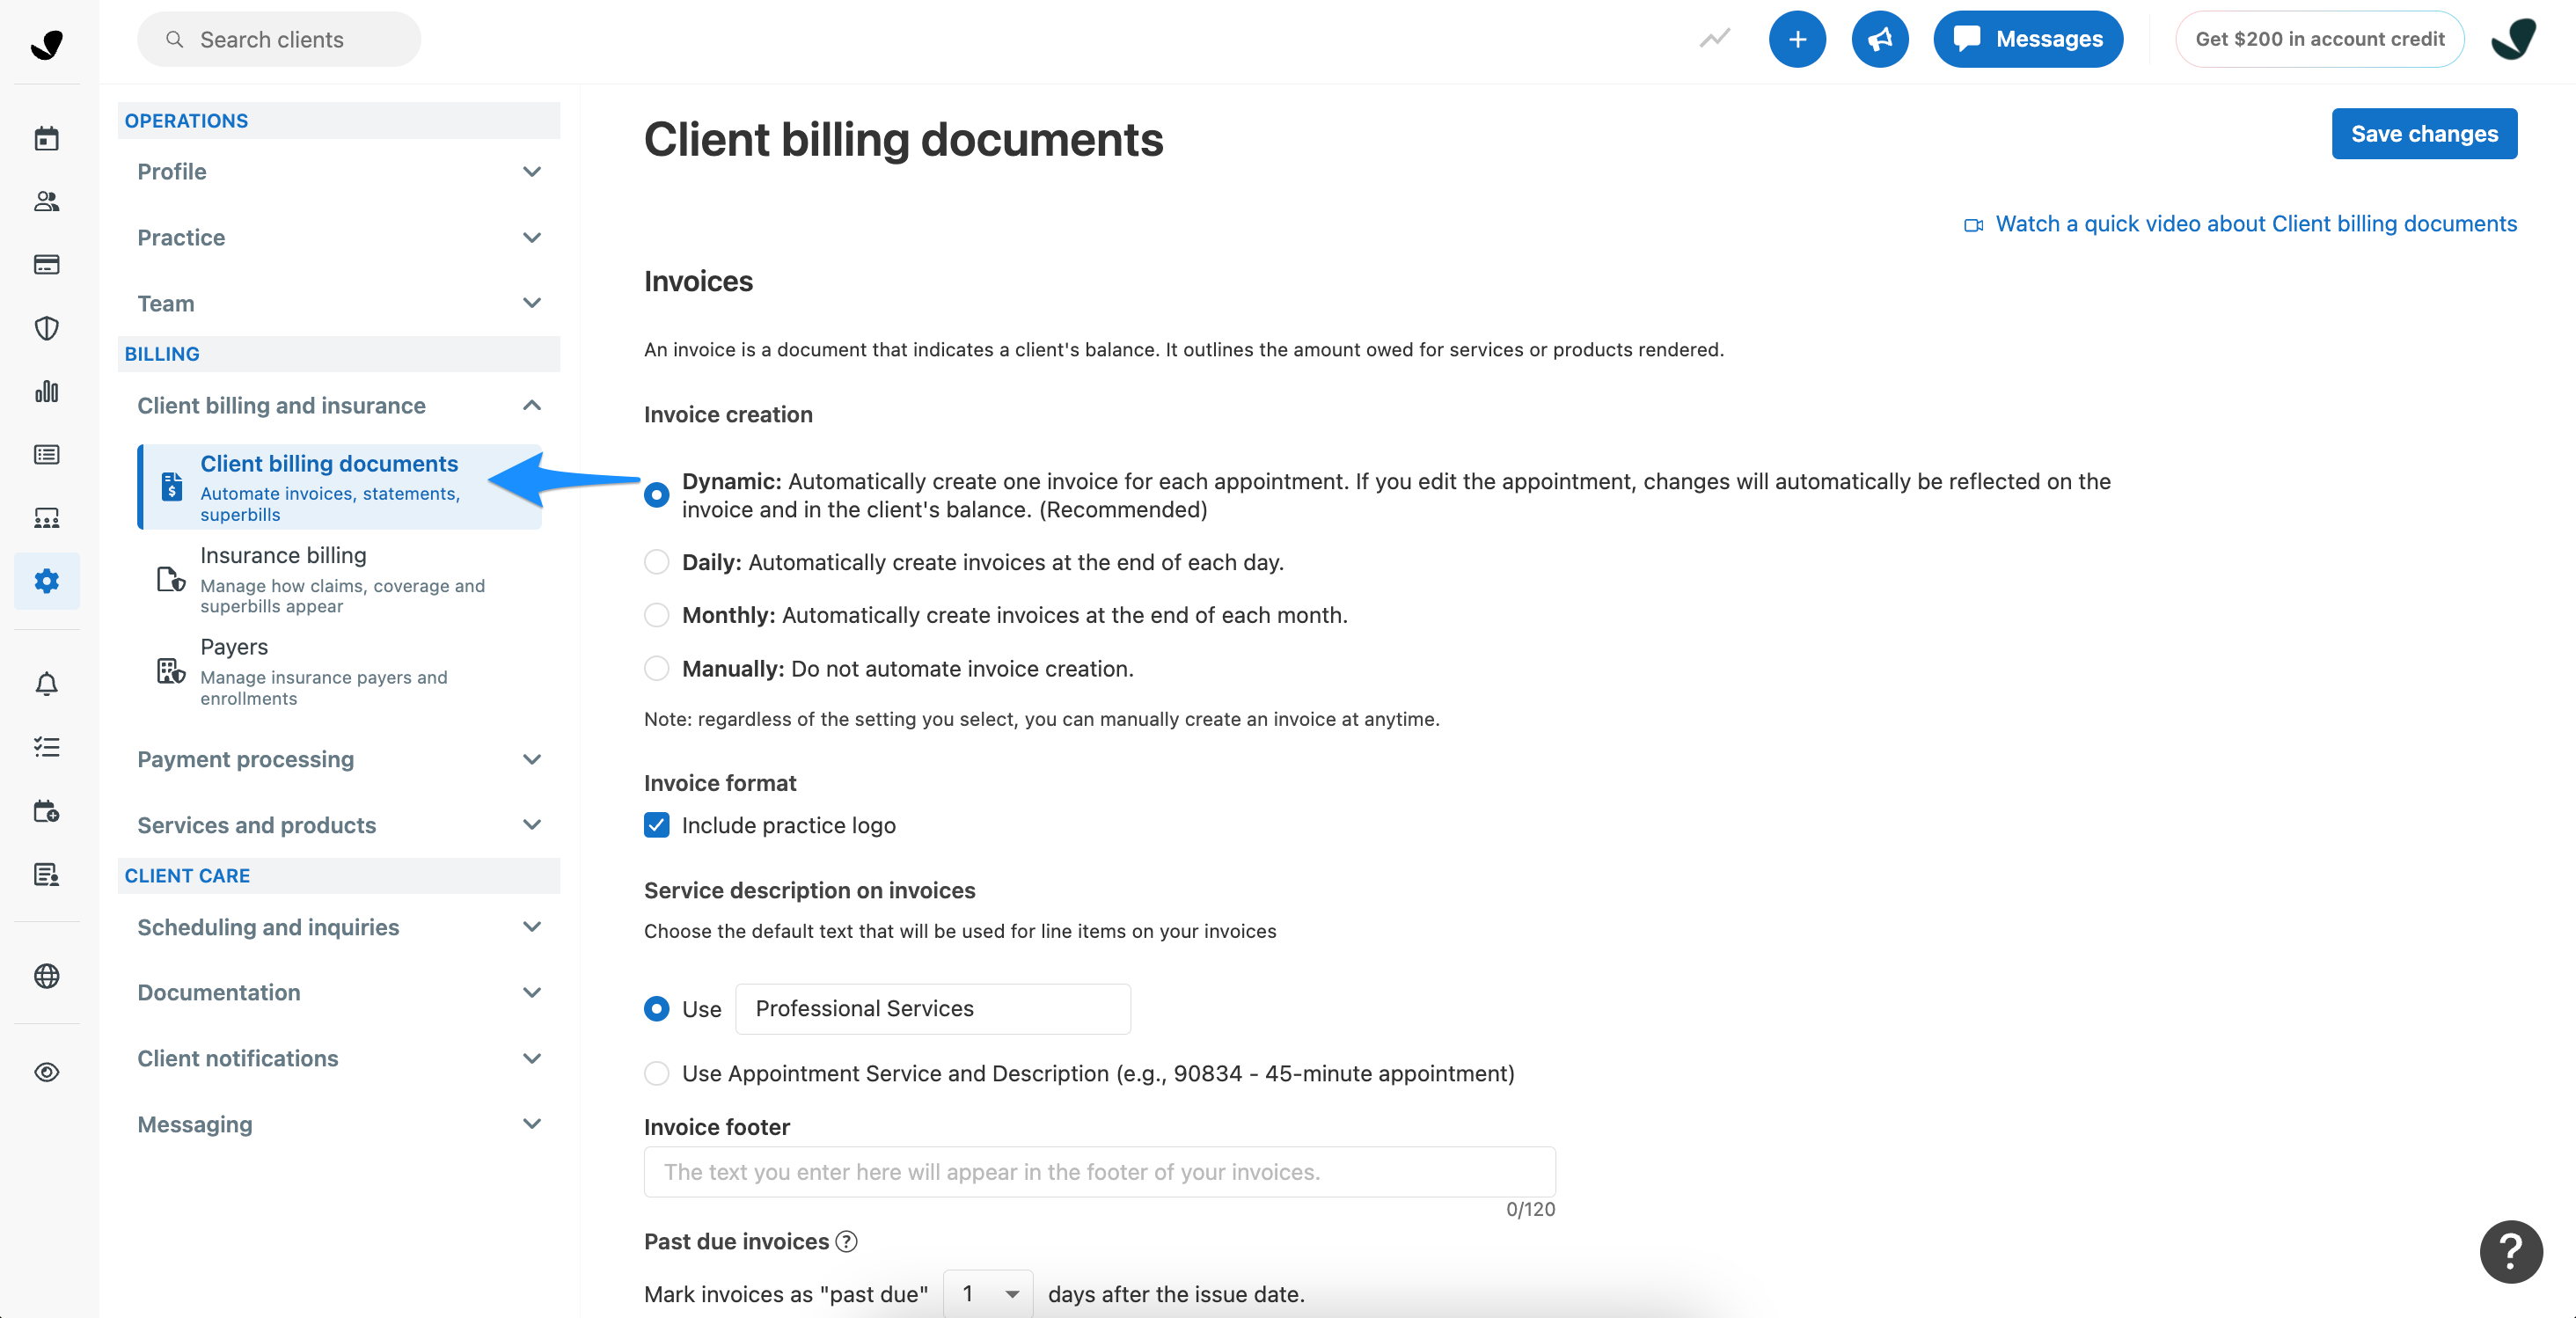Click the blue plus create button

[1796, 39]
